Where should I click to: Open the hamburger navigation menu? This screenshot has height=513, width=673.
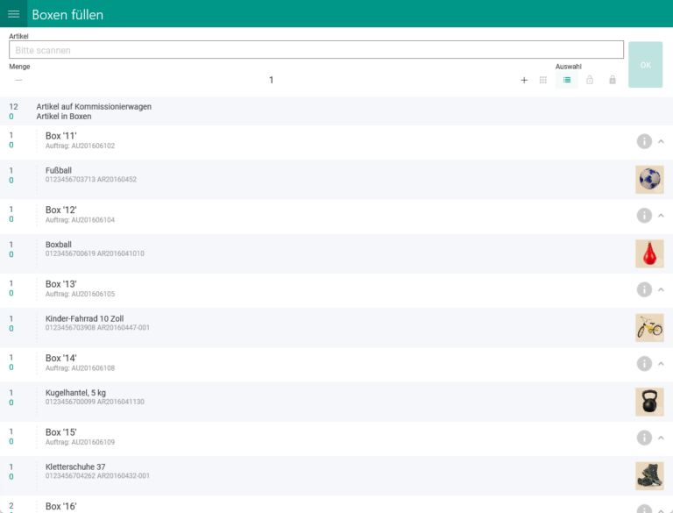pos(14,14)
